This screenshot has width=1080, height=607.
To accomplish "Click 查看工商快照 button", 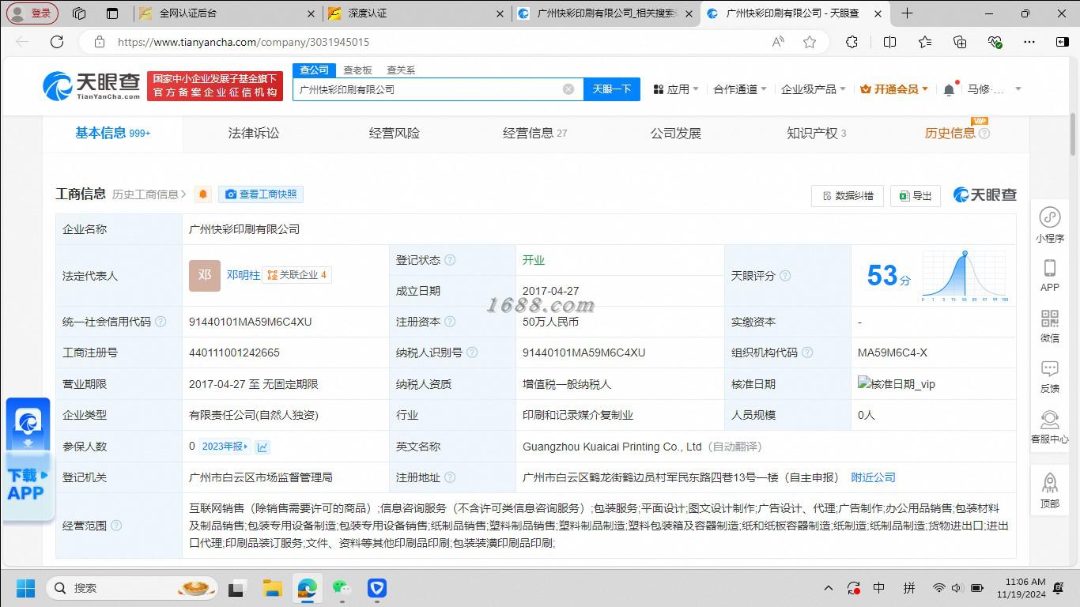I will (x=261, y=194).
